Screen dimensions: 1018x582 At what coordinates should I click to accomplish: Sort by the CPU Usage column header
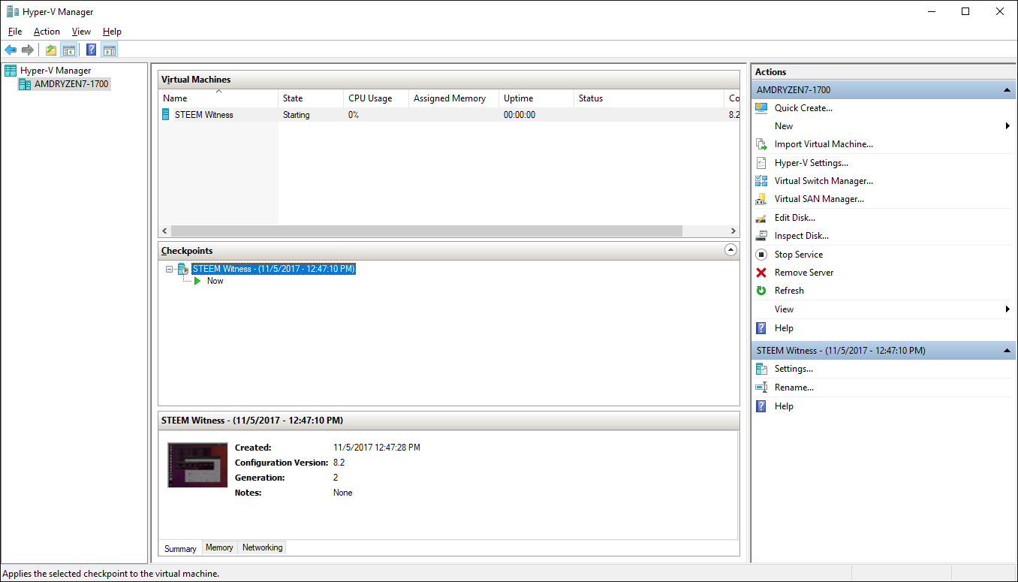376,98
